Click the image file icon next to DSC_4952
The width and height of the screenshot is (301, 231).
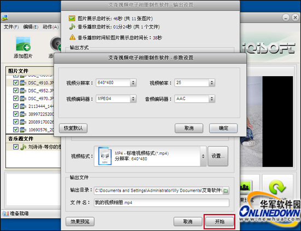point(23,90)
